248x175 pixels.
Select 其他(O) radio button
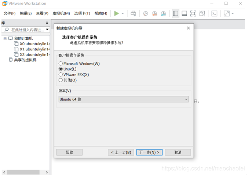coord(61,80)
